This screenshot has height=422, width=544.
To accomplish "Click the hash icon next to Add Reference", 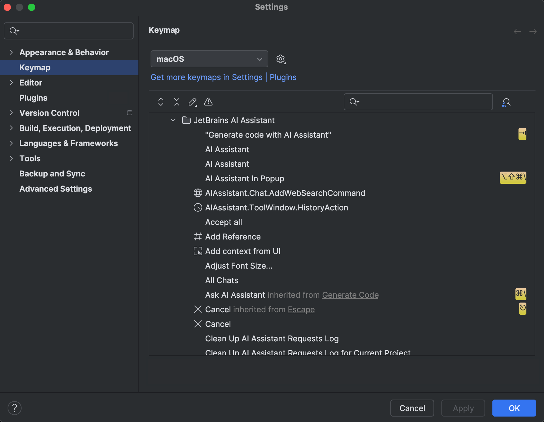I will (x=198, y=236).
